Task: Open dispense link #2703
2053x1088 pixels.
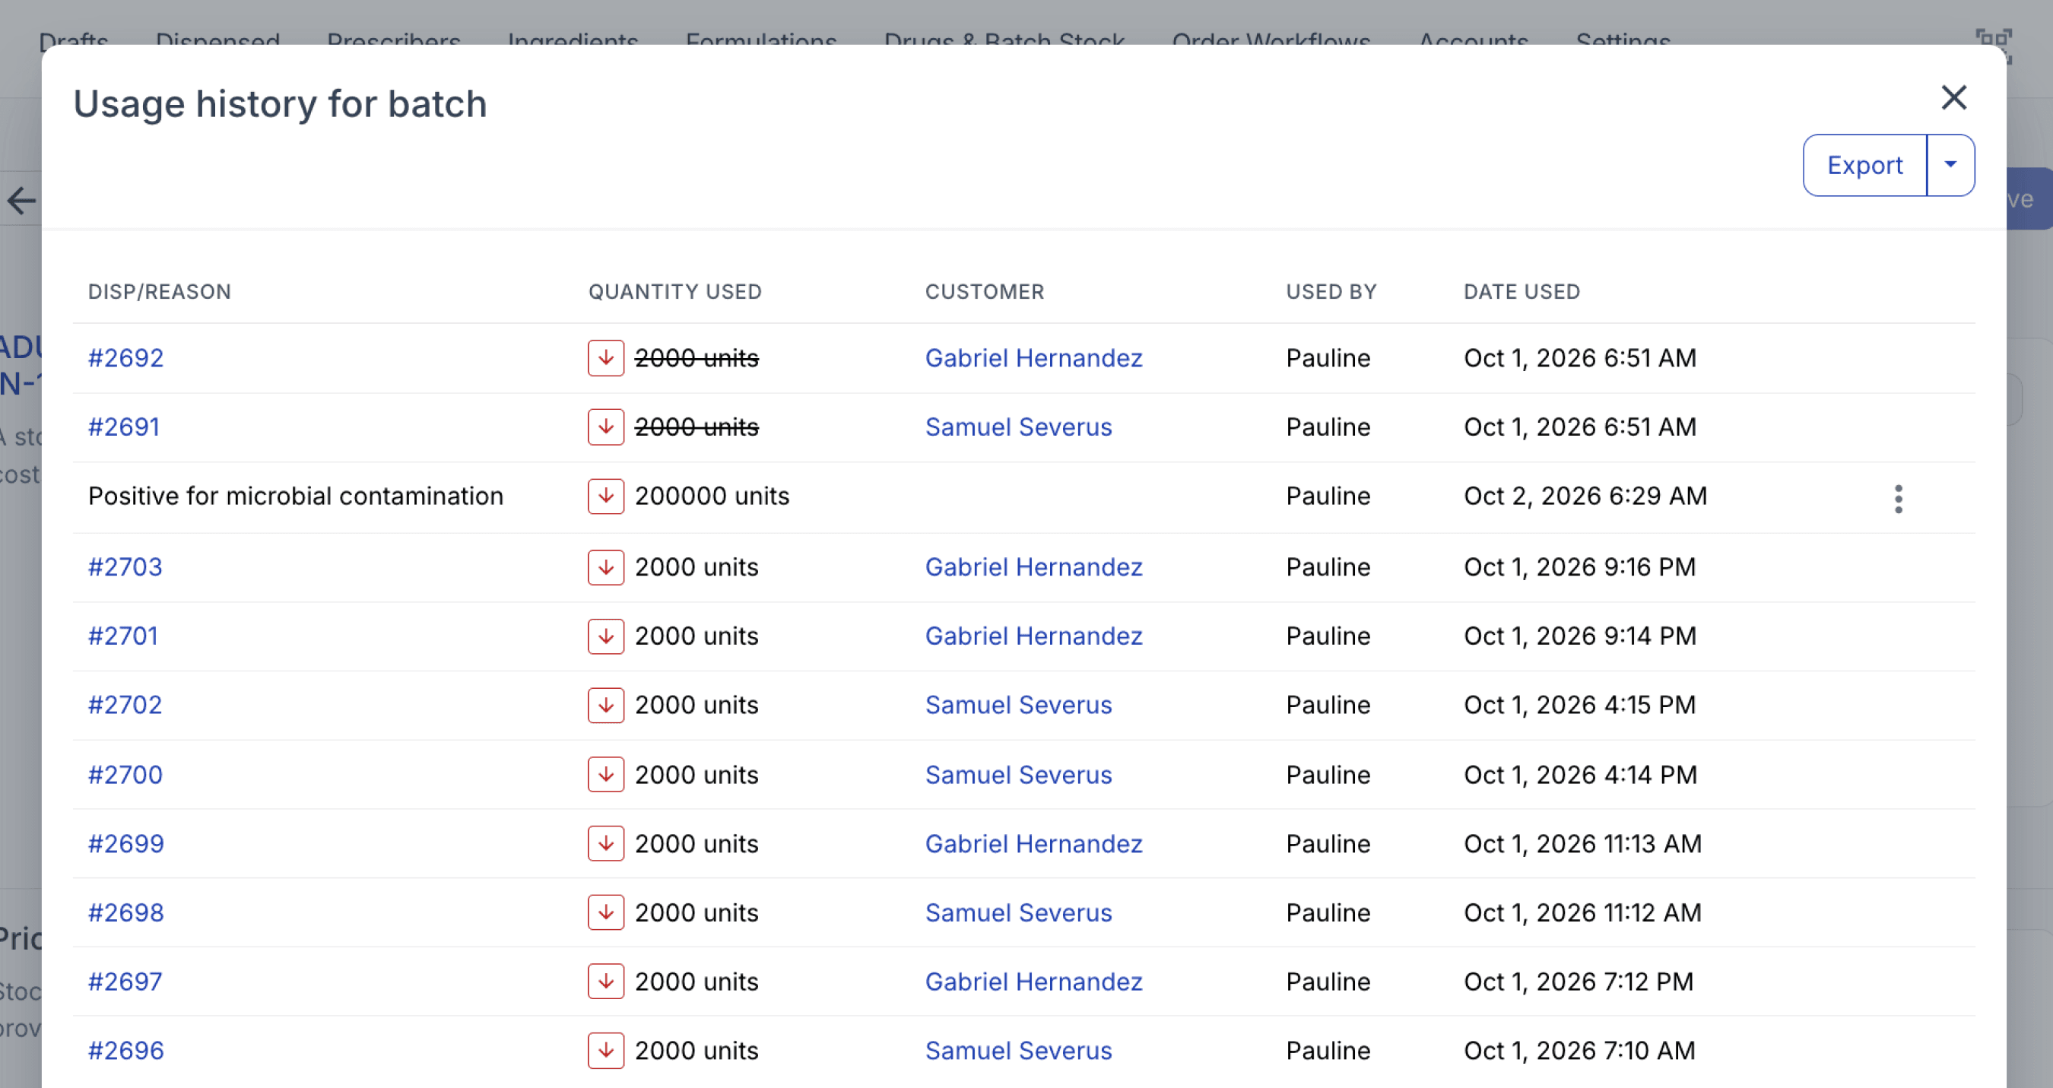Action: tap(125, 566)
